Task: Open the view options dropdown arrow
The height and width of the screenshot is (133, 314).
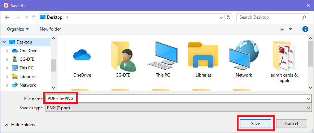Action: coord(291,29)
